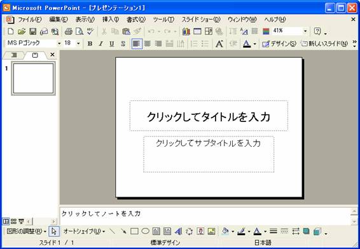Open the MS Pゴシック font name dropdown
Viewport: 360px width, 249px height.
[59, 43]
